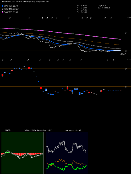Click the '25' price axis label
The image size is (131, 174).
coord(125,87)
